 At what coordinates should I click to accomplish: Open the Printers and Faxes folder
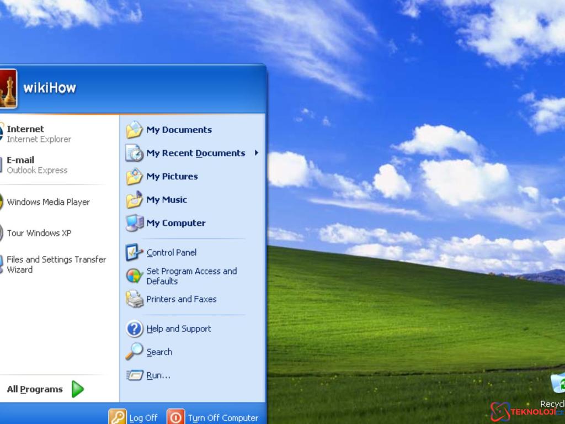[x=182, y=299]
